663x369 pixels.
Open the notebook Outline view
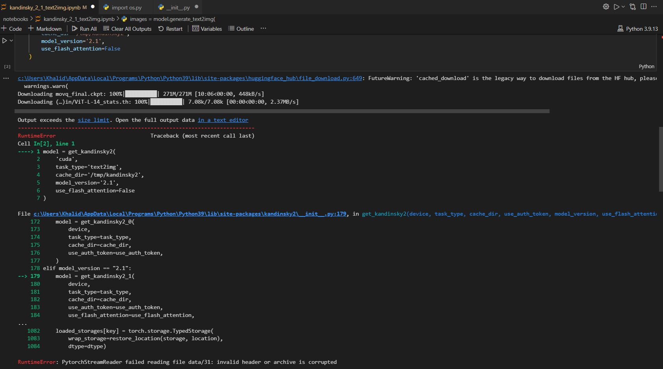[241, 28]
